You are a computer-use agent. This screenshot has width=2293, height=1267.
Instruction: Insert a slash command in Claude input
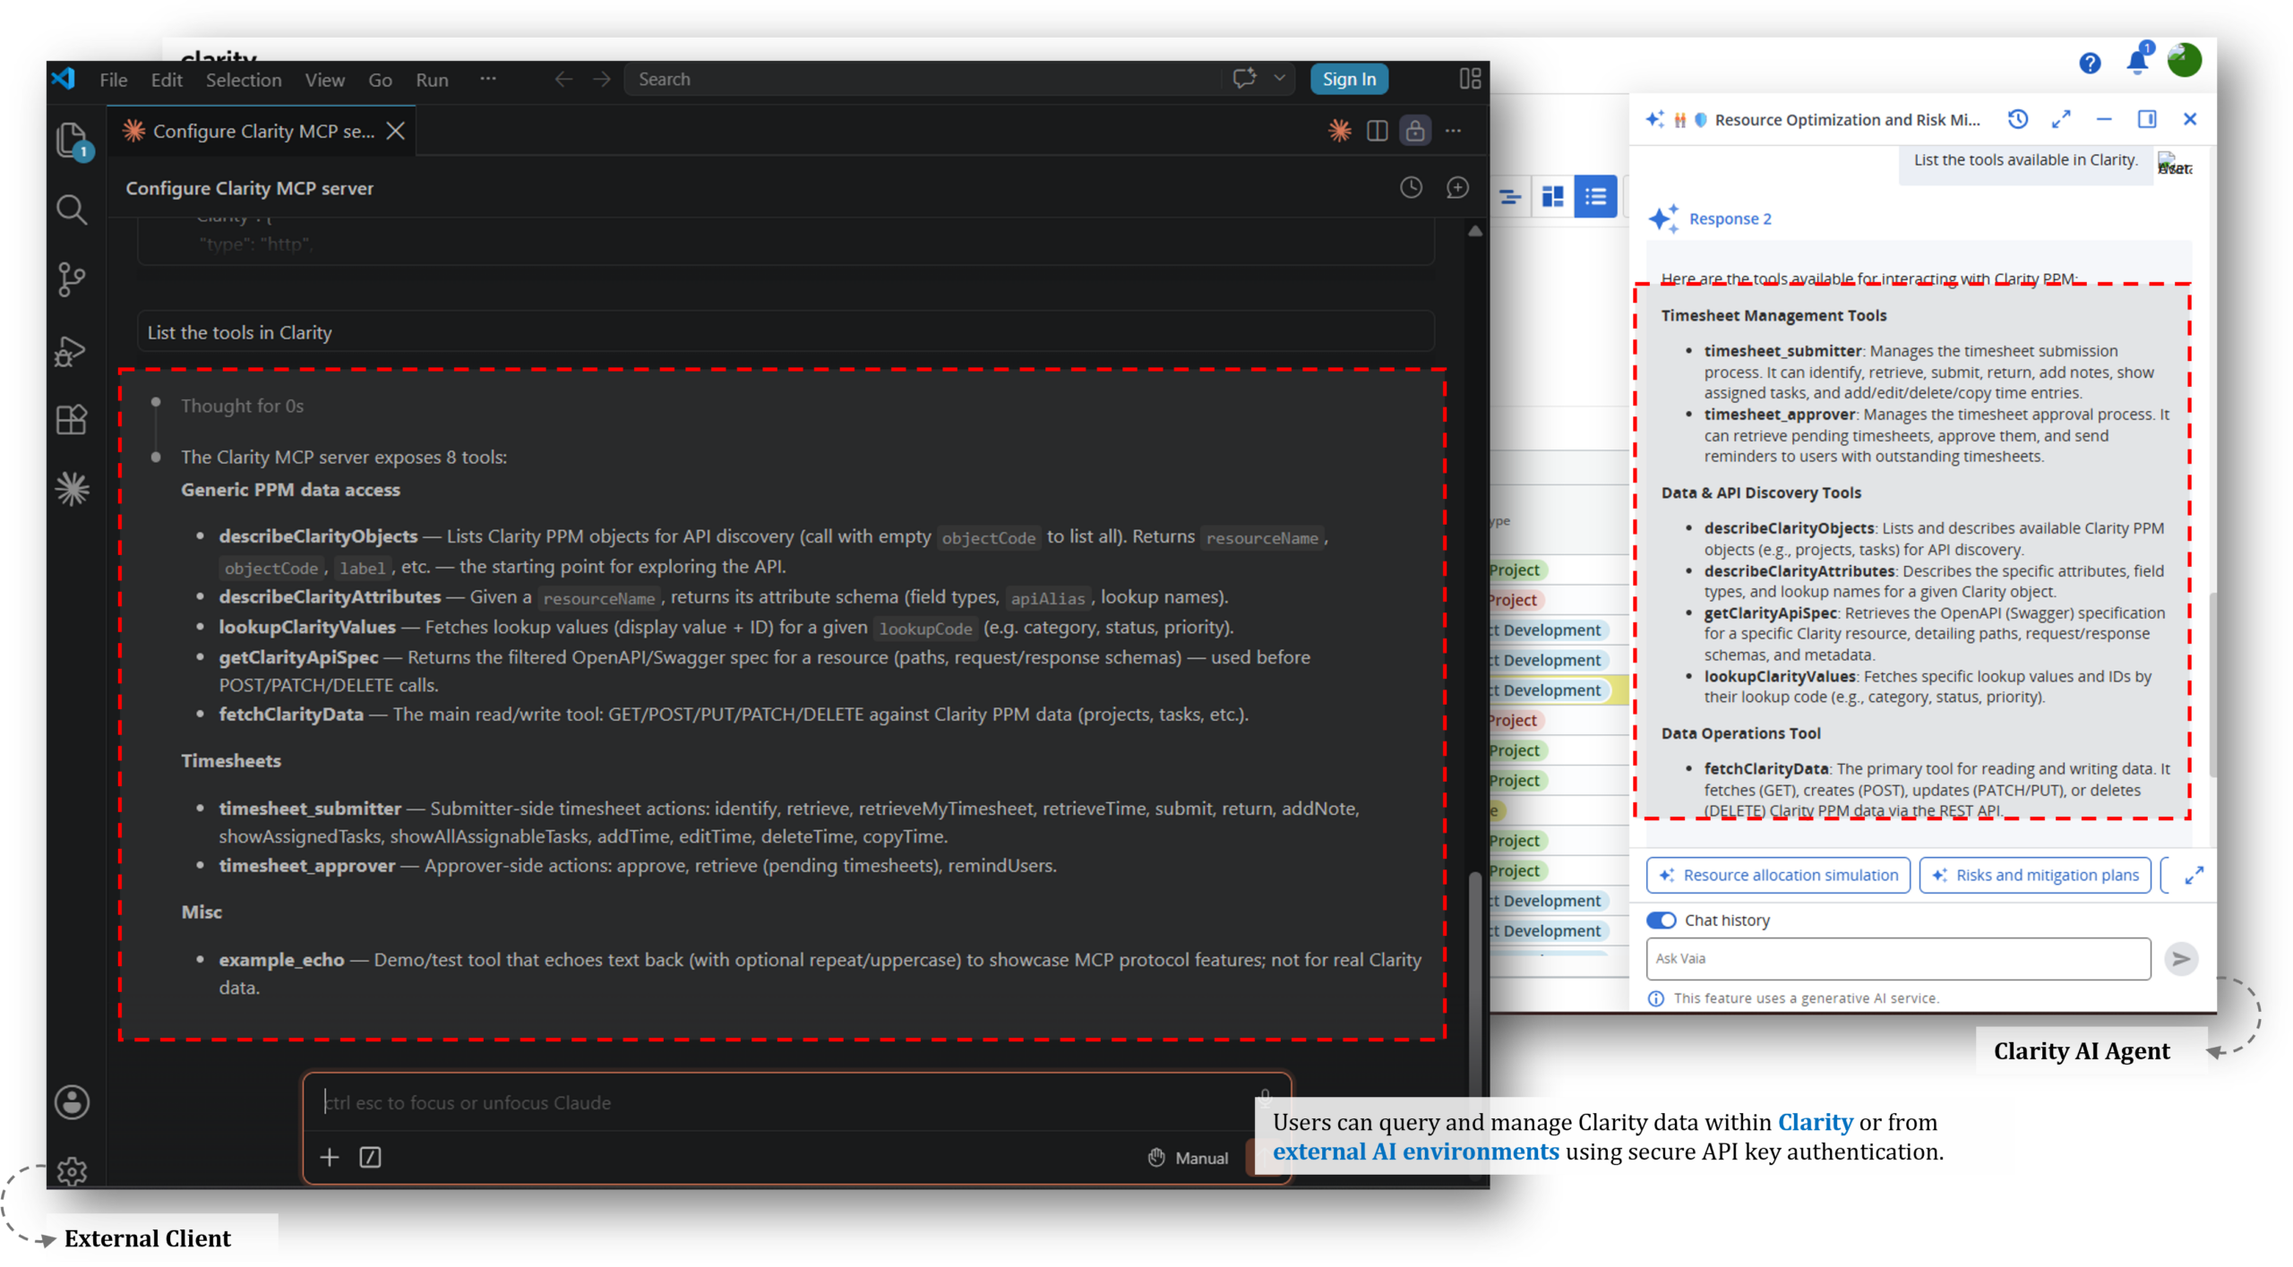(370, 1157)
